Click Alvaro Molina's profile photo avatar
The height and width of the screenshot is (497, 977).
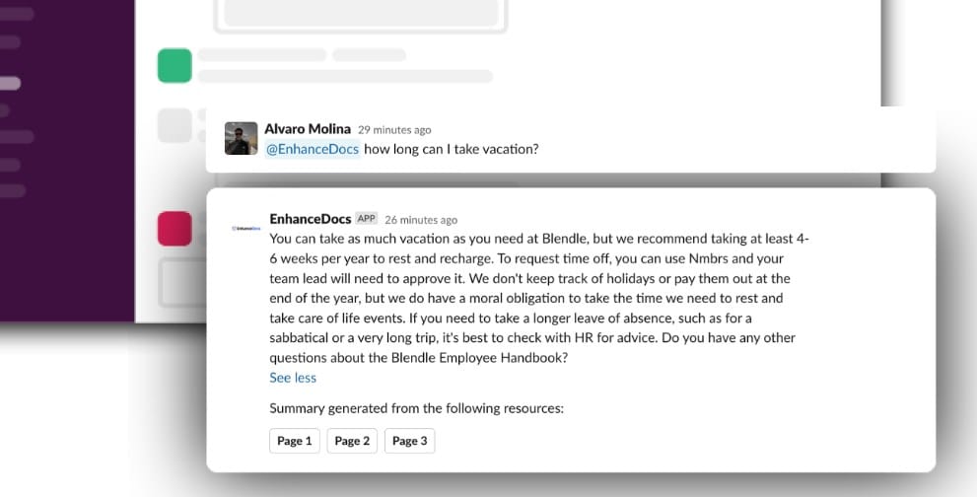[x=241, y=138]
